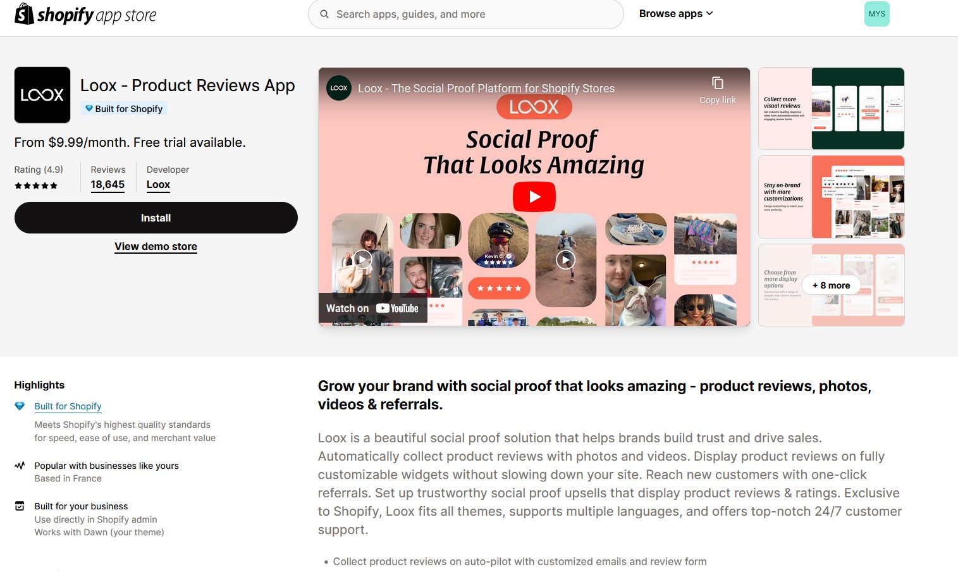The width and height of the screenshot is (958, 572).
Task: Show the + 8 more screenshots
Action: click(831, 285)
